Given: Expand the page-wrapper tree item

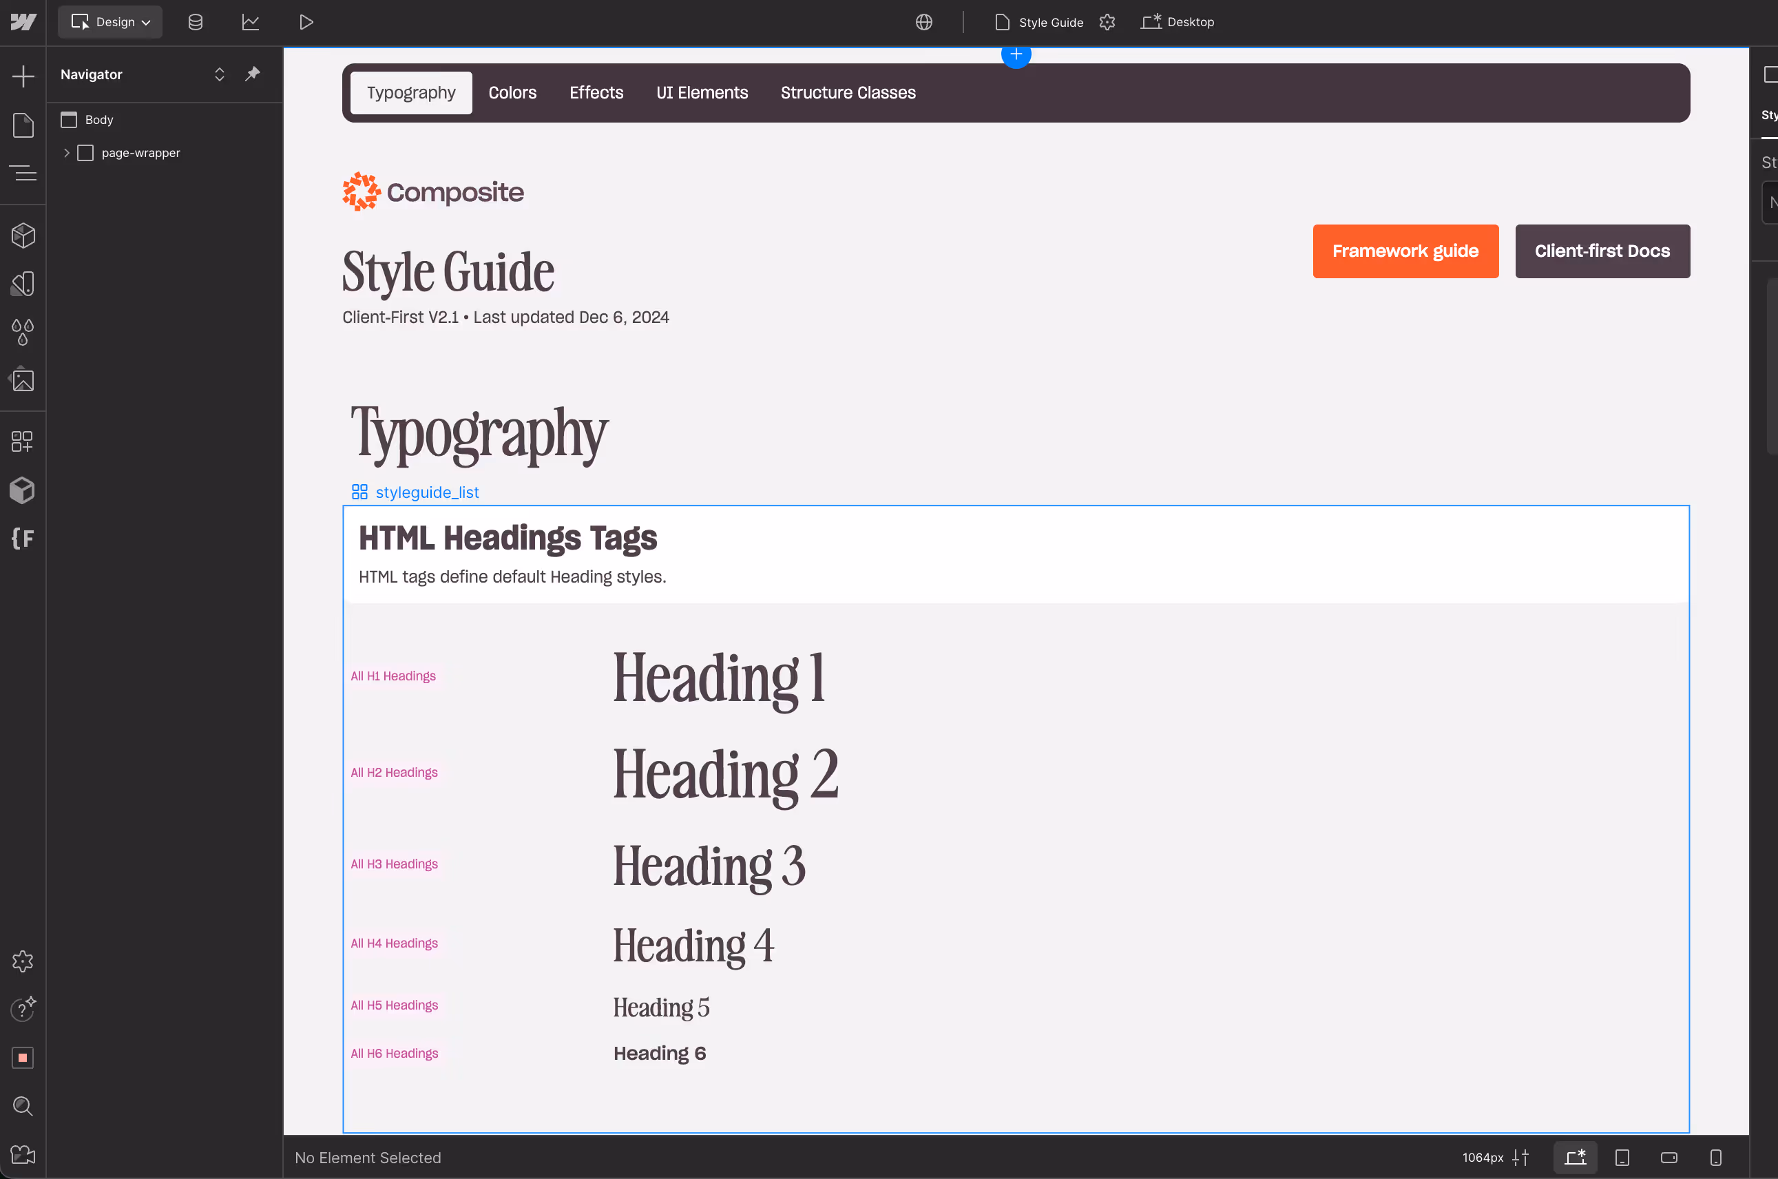Looking at the screenshot, I should coord(67,153).
